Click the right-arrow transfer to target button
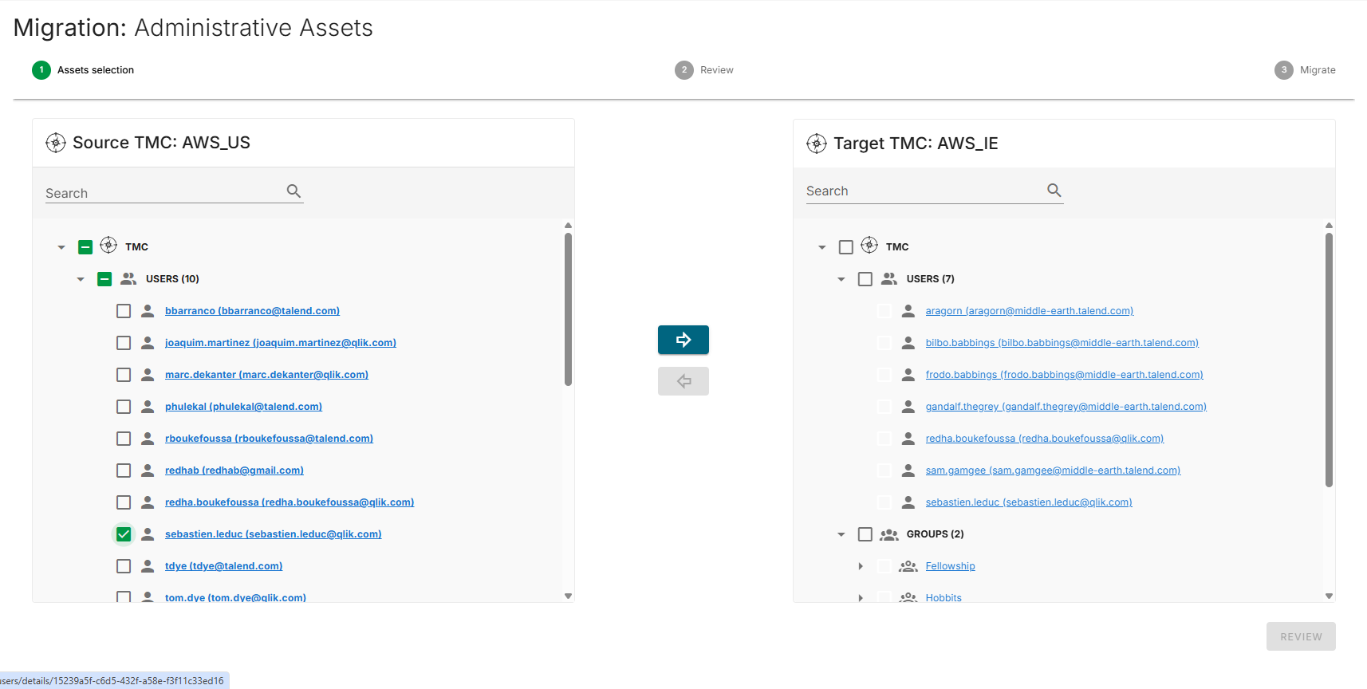The image size is (1367, 689). (x=683, y=340)
